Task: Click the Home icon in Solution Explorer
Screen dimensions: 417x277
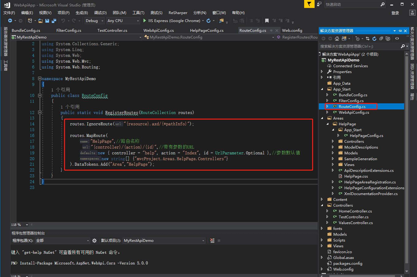Action: point(337,39)
